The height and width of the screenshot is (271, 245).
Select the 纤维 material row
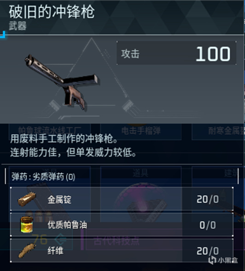click(x=122, y=250)
